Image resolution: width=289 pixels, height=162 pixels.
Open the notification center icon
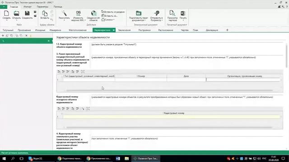pos(283,158)
